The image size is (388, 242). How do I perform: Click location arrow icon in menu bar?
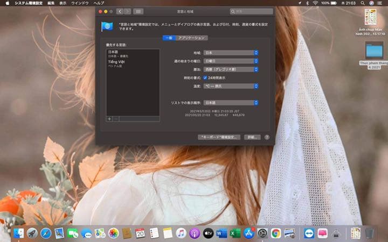coord(300,3)
